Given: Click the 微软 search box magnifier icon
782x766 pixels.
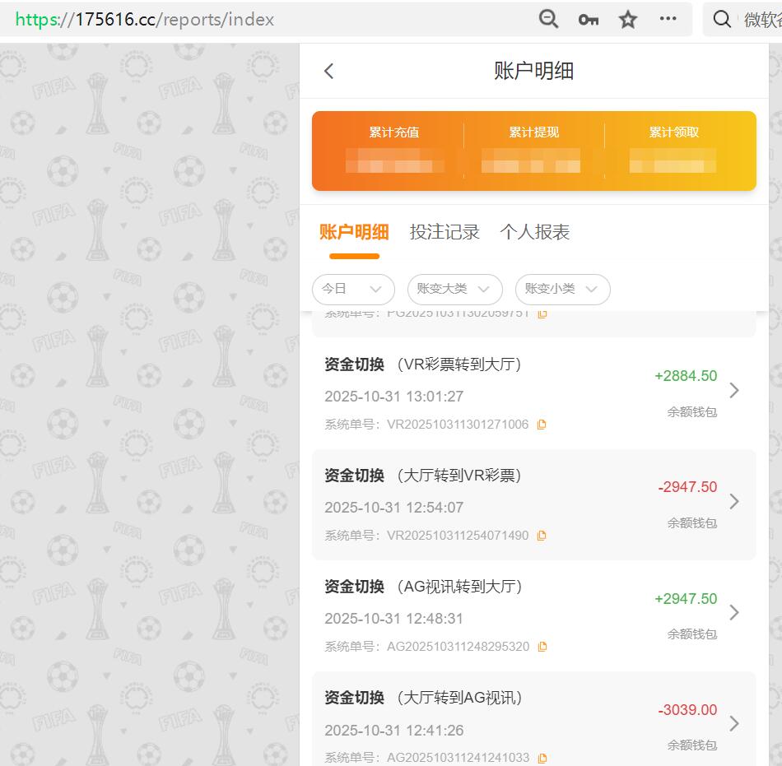Looking at the screenshot, I should click(722, 19).
